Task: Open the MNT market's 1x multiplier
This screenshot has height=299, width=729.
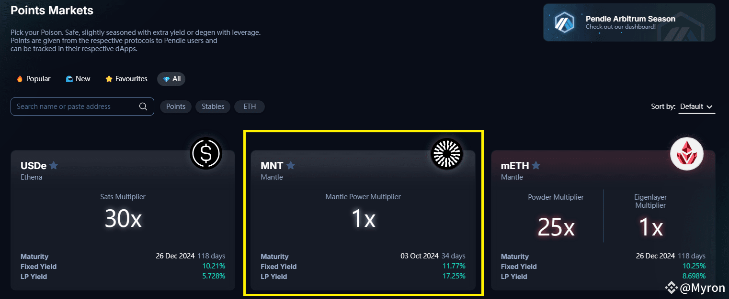Action: pos(363,219)
